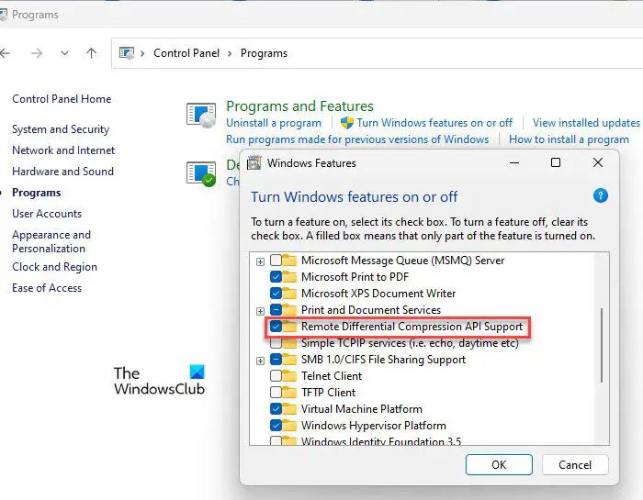Select Hardware and Sound in sidebar

click(62, 172)
